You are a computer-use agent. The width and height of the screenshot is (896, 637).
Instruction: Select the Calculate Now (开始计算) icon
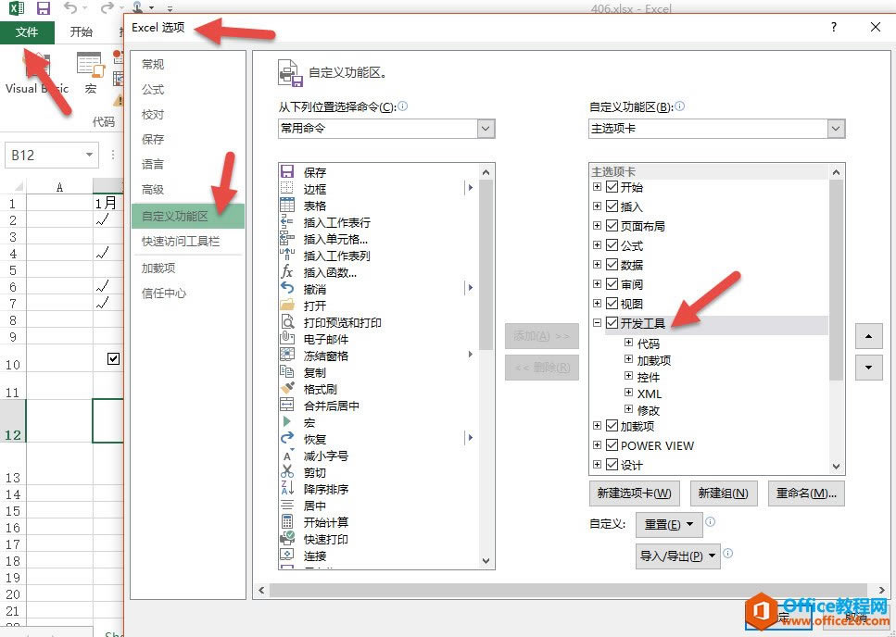(287, 521)
